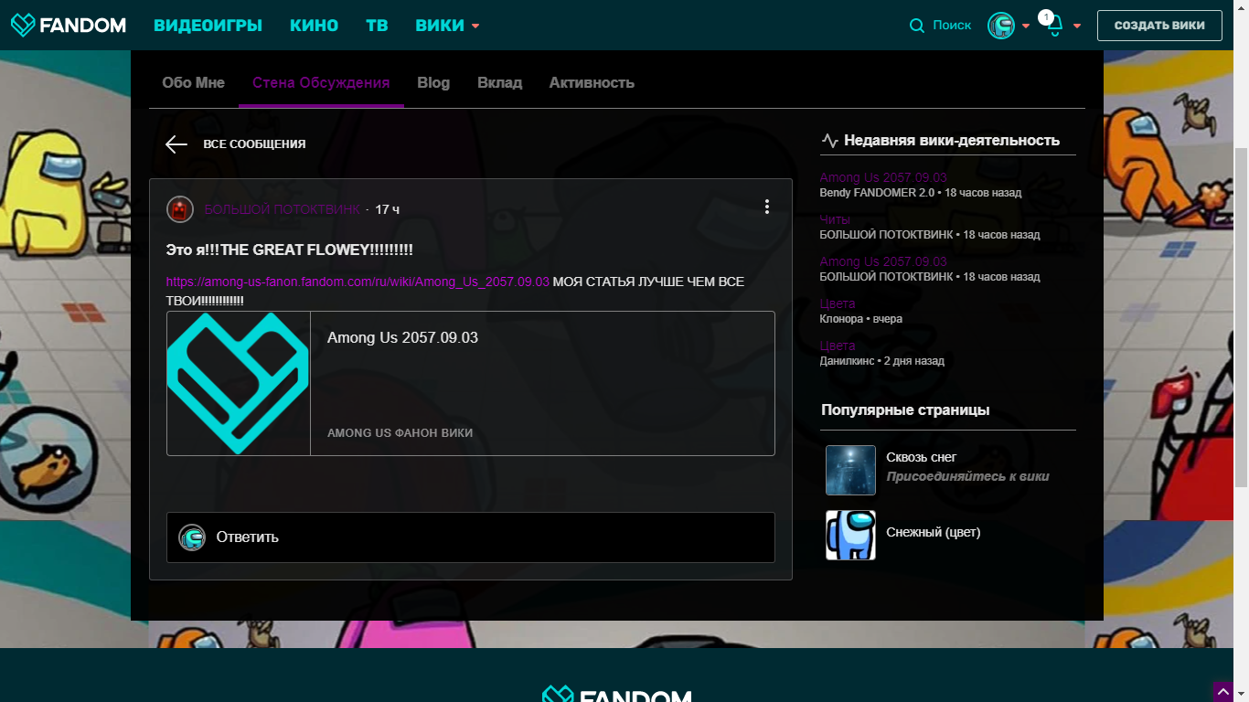Switch to the Blog tab
1249x702 pixels.
pos(433,82)
